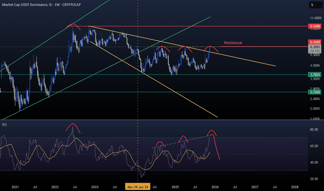This screenshot has height=191, width=324.
Task: Click the 20.00 RSI axis value
Action: [x=314, y=179]
